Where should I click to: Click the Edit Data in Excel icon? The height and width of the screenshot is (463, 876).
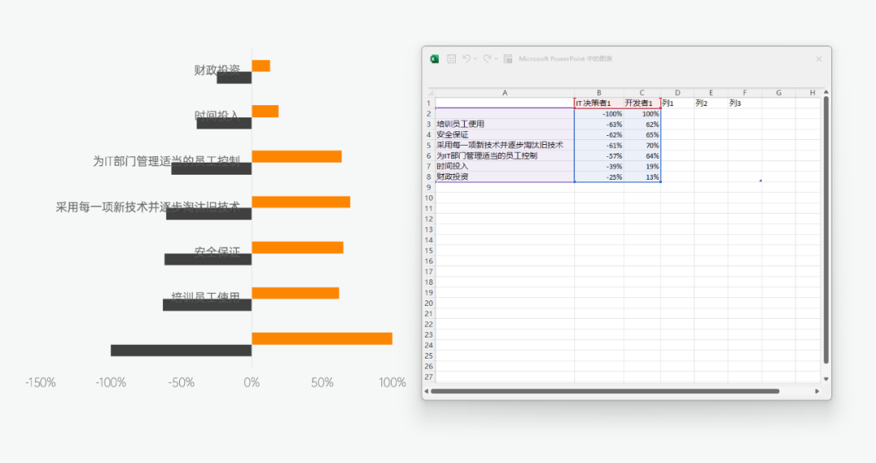pyautogui.click(x=508, y=59)
